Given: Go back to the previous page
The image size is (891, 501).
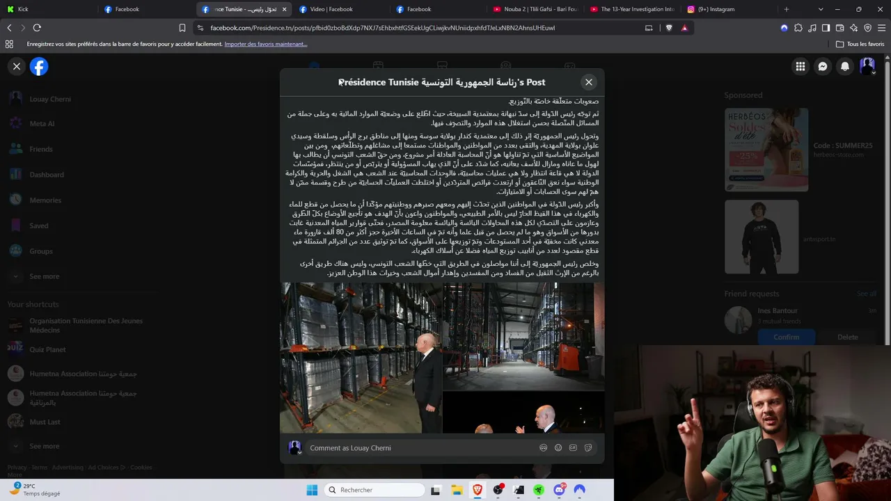Looking at the screenshot, I should click(9, 28).
